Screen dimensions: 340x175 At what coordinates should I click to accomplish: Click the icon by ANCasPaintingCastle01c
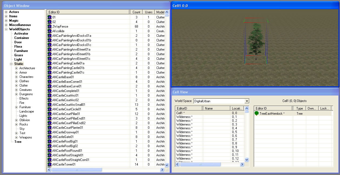pyautogui.click(x=49, y=72)
